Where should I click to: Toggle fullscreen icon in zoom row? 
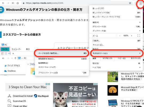139,35
